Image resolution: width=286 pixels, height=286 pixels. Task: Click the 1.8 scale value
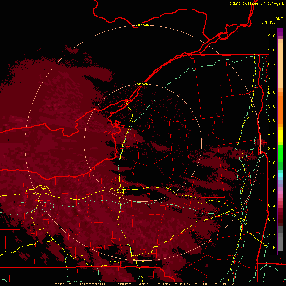point(272,177)
